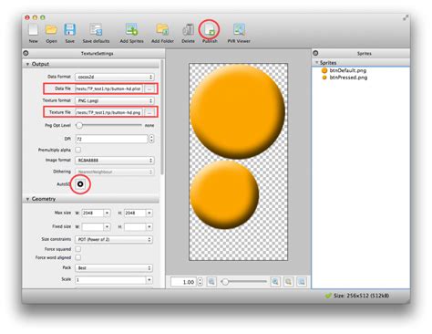Open the Data Format cocos2d dropdown
The height and width of the screenshot is (334, 432).
[115, 77]
